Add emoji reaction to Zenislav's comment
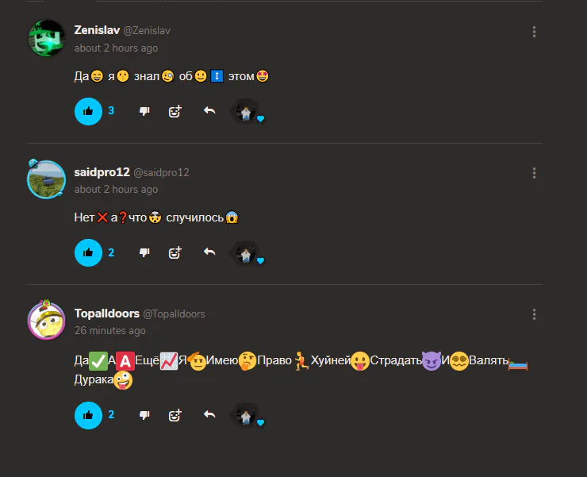 pyautogui.click(x=175, y=111)
